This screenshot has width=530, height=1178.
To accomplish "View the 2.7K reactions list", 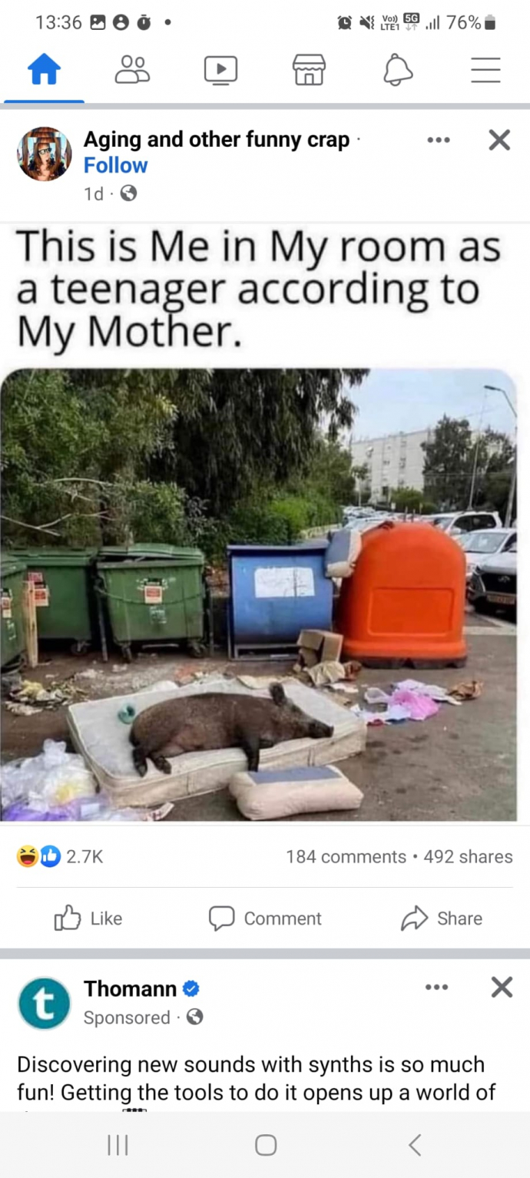I will (60, 857).
